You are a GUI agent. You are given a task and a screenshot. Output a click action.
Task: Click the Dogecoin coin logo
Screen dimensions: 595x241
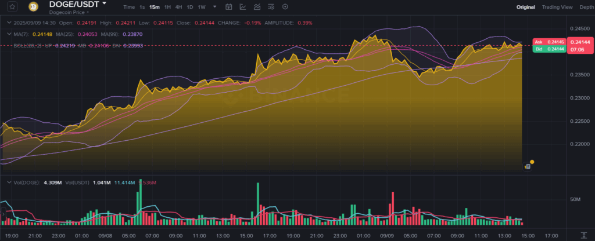(33, 7)
